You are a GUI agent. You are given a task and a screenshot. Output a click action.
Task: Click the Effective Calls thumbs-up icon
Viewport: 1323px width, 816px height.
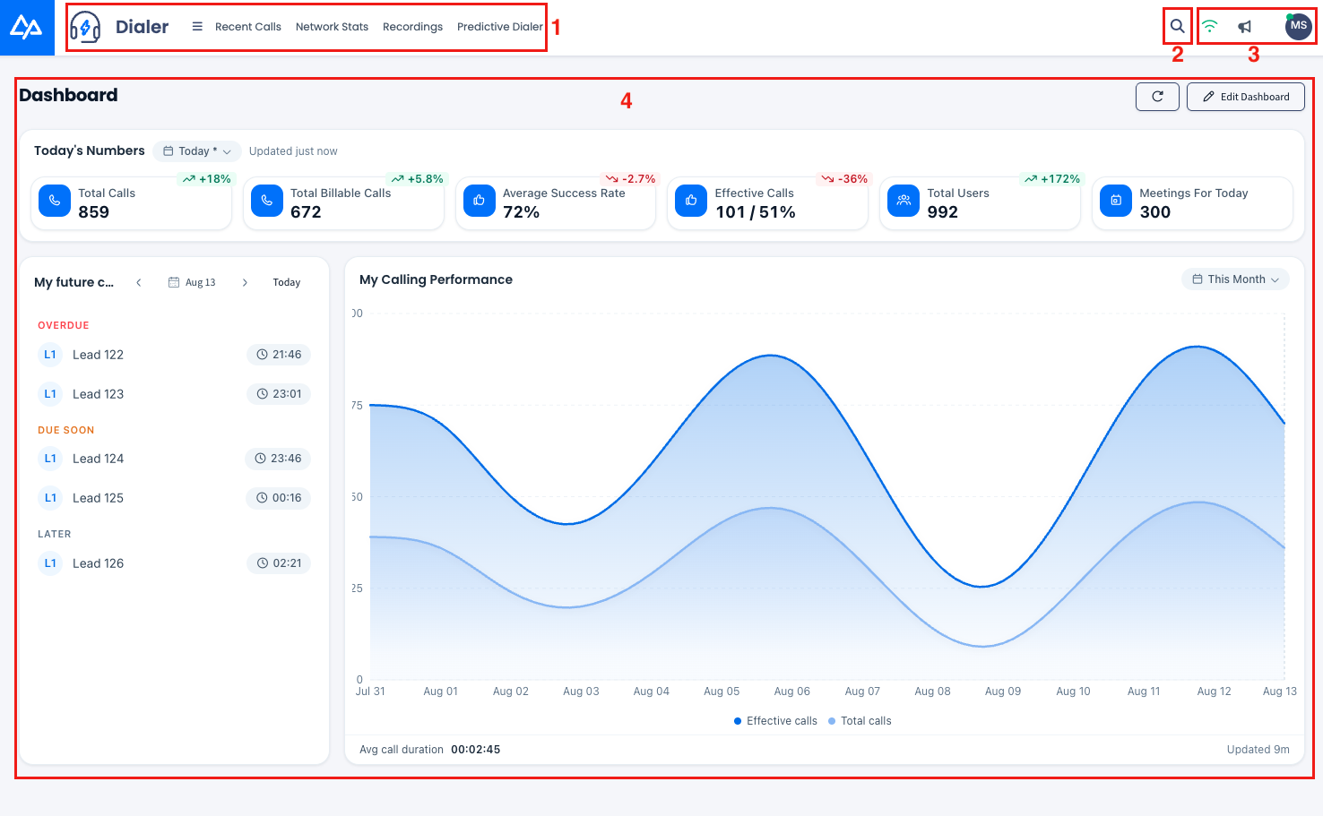[x=691, y=201]
